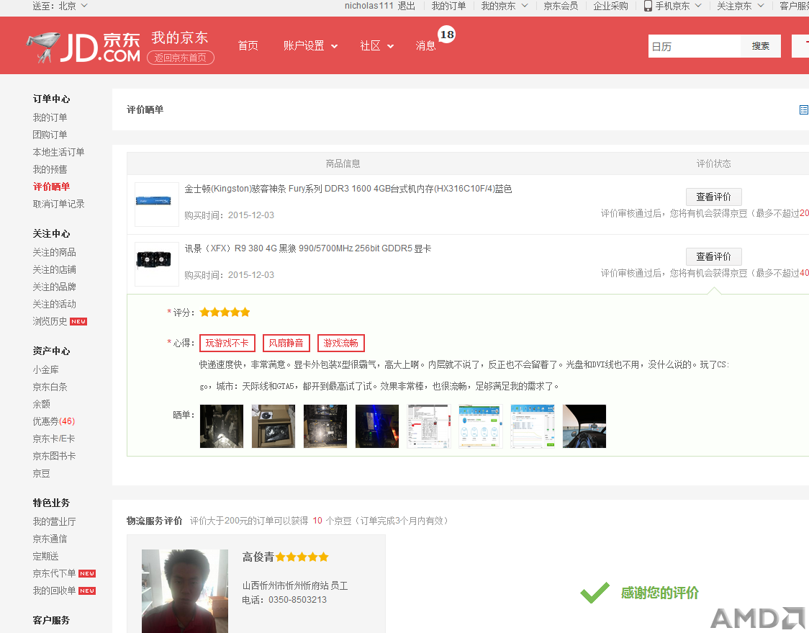Select the 风扇静音 review tag
809x633 pixels.
pyautogui.click(x=286, y=344)
